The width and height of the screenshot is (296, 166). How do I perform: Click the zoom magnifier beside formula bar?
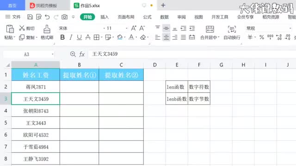point(73,54)
